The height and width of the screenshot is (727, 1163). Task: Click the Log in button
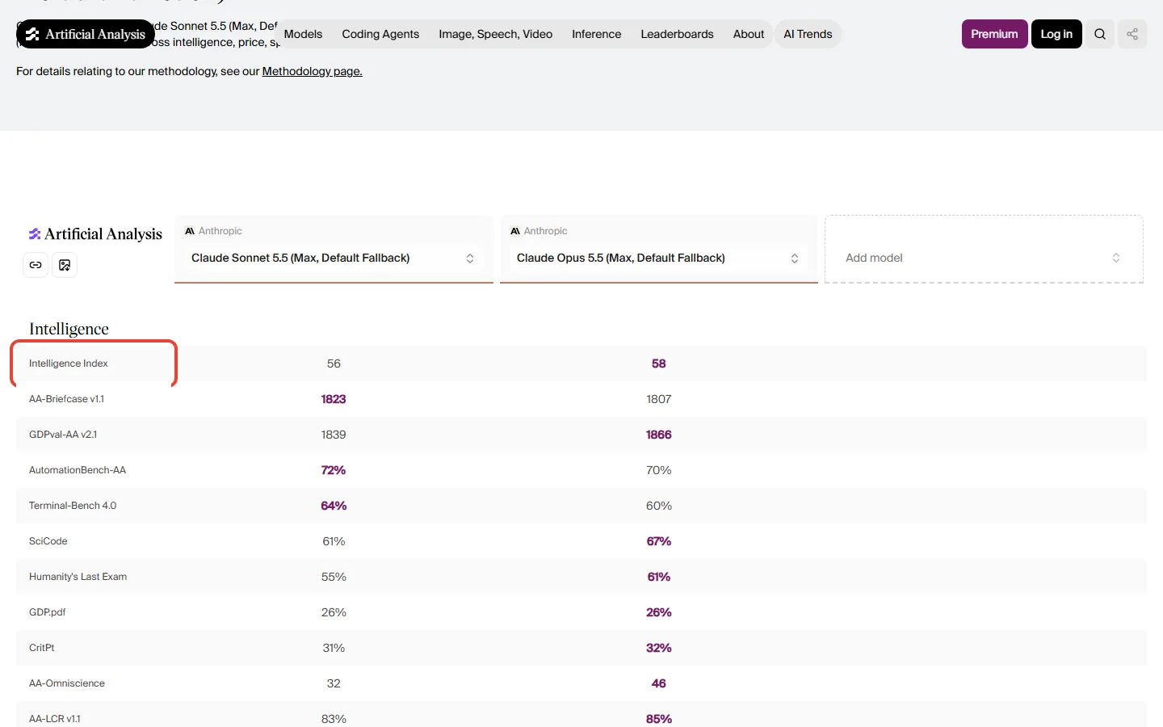pos(1056,34)
